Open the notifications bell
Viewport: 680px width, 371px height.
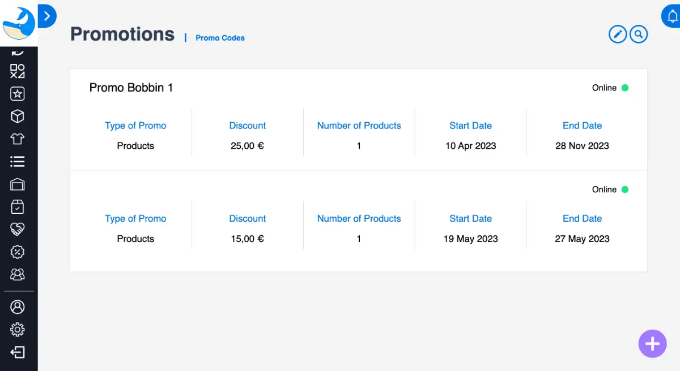[x=671, y=16]
